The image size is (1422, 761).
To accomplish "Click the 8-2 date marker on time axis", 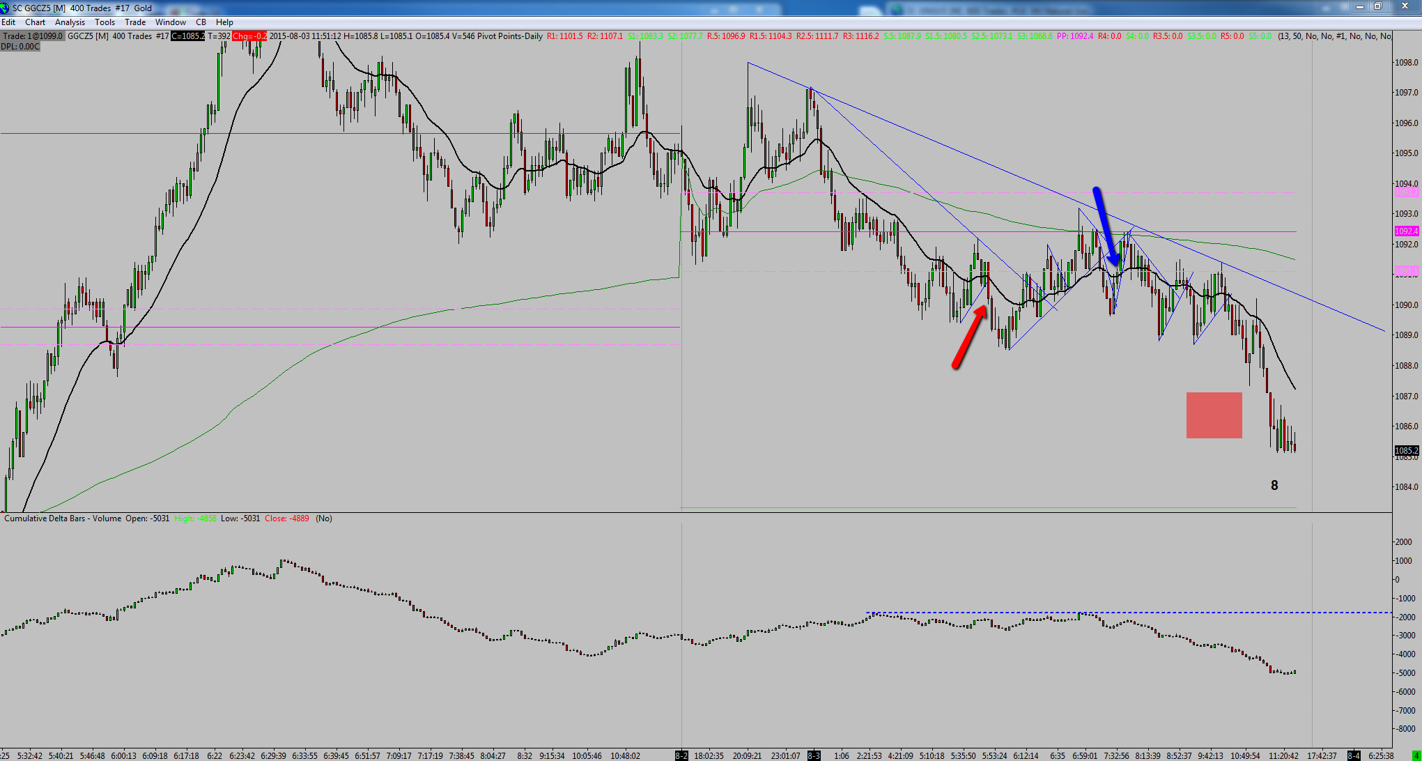I will tap(681, 755).
